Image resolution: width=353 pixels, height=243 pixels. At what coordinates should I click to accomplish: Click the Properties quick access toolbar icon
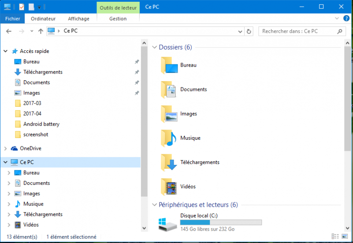point(22,7)
